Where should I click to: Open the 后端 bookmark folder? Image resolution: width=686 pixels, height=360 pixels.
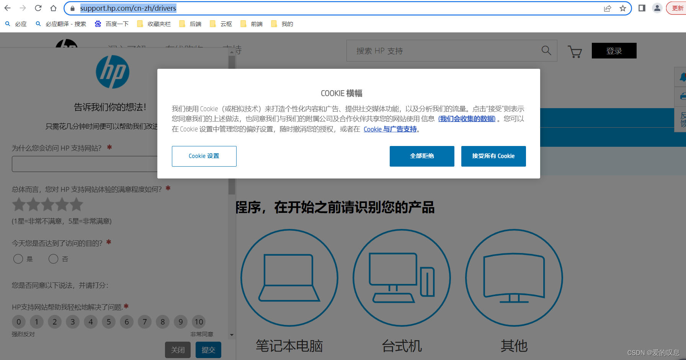(190, 24)
